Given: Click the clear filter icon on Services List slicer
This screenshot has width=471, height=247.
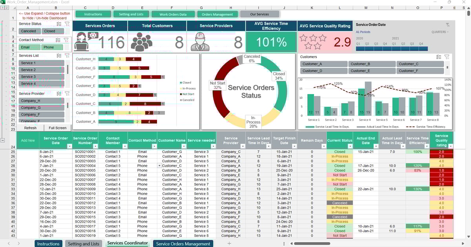Looking at the screenshot, I should [x=68, y=56].
